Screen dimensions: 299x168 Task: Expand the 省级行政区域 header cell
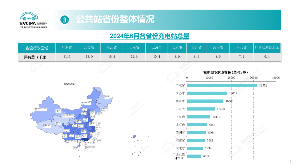[37, 48]
